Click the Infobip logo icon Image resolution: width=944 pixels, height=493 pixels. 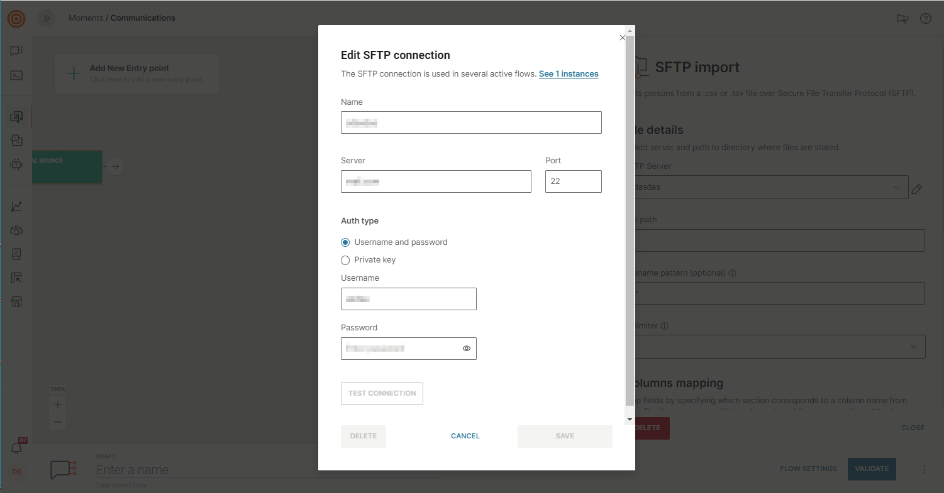tap(16, 19)
